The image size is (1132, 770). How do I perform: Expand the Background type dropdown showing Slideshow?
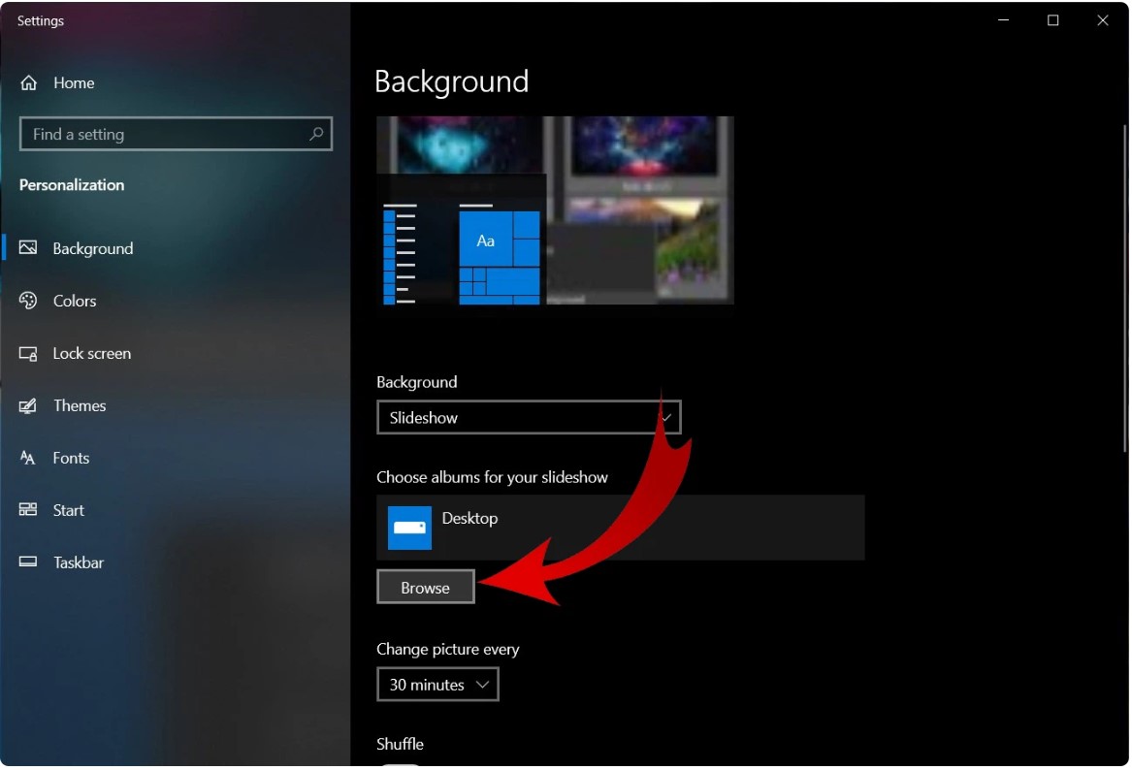click(x=529, y=418)
